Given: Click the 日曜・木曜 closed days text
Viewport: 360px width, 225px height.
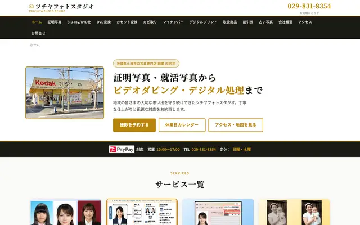Looking at the screenshot, I should (x=241, y=150).
